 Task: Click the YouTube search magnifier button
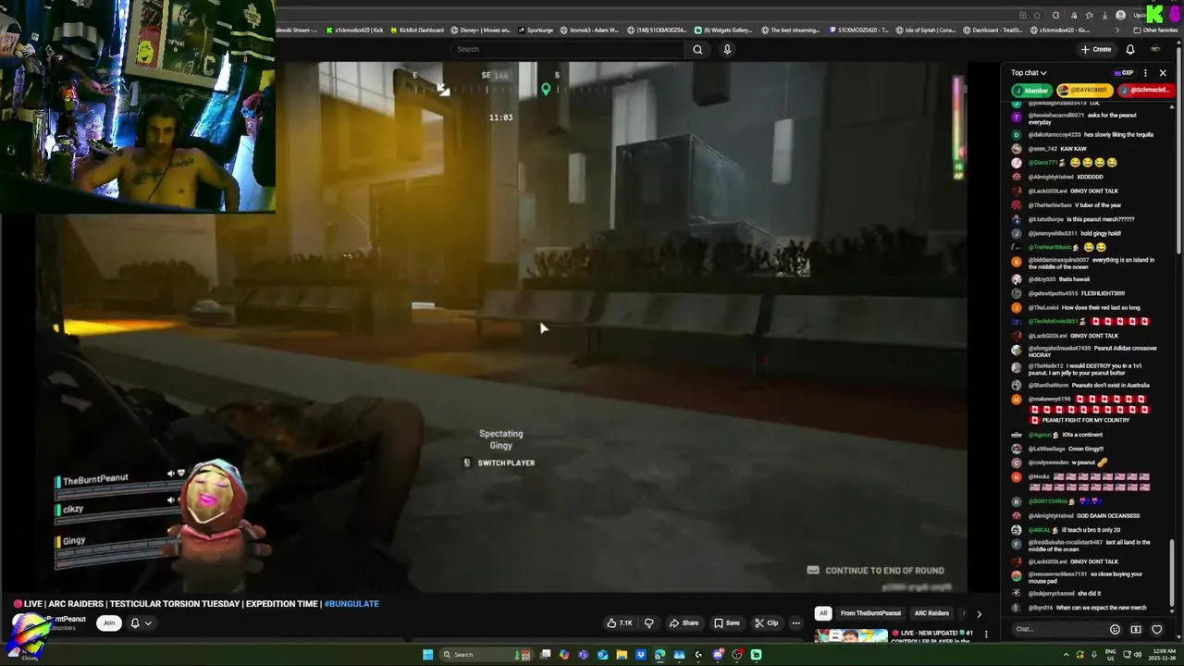point(697,49)
